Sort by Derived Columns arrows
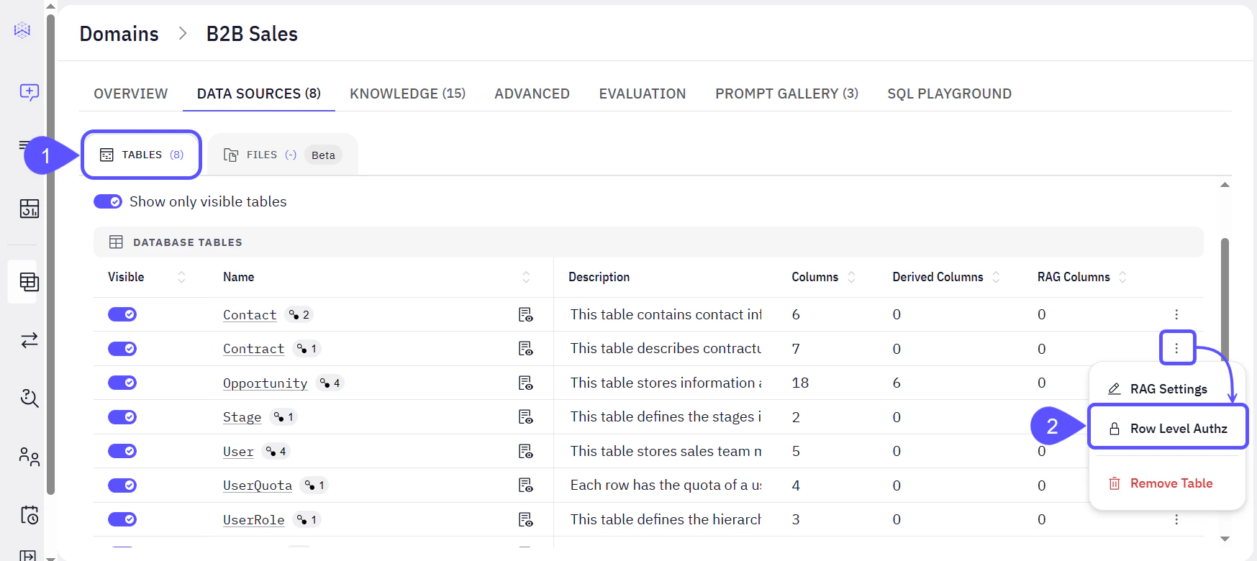Viewport: 1257px width, 561px height. [996, 277]
